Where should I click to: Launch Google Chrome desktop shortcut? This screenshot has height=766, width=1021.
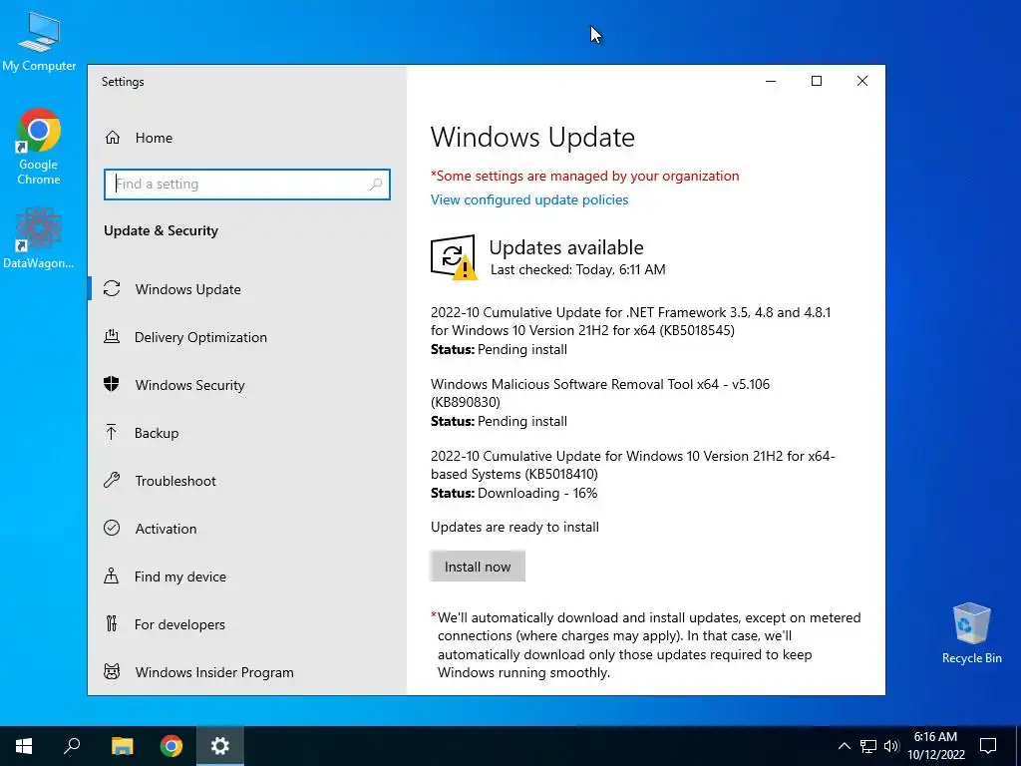39,147
